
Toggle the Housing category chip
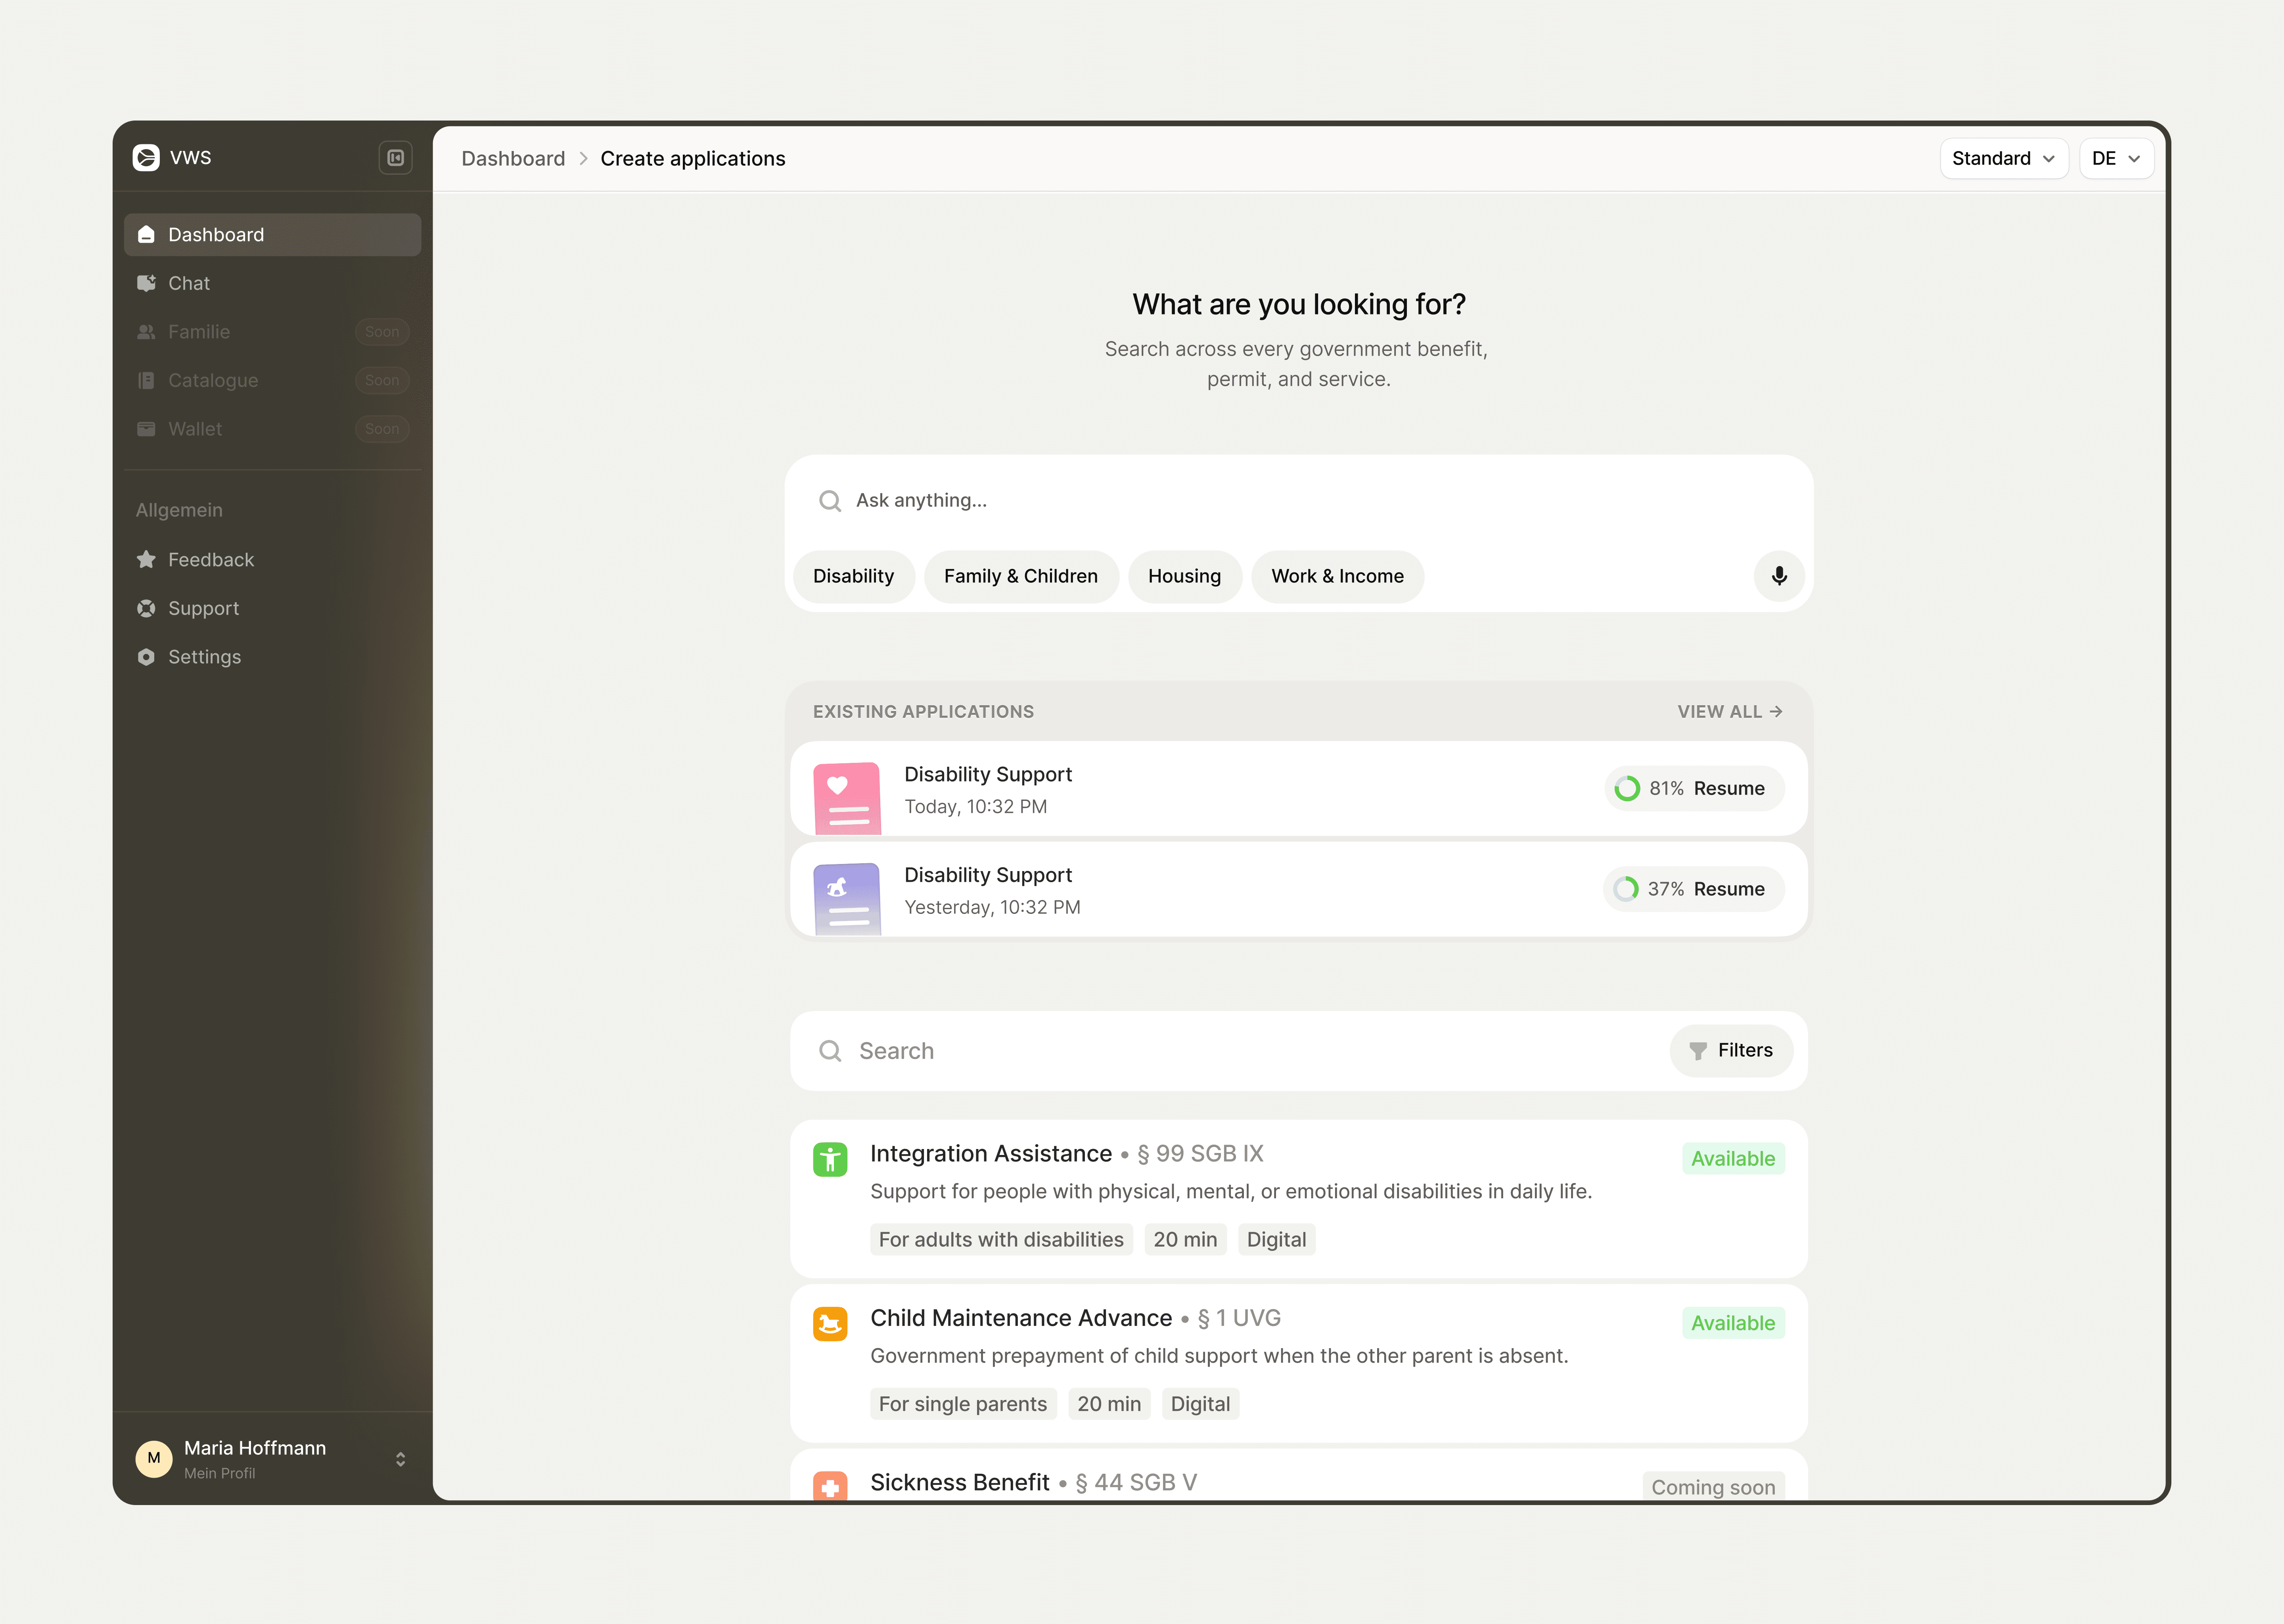1184,576
